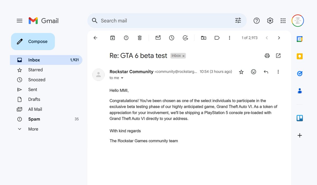Open email in new window
The height and width of the screenshot is (185, 317).
(x=278, y=55)
